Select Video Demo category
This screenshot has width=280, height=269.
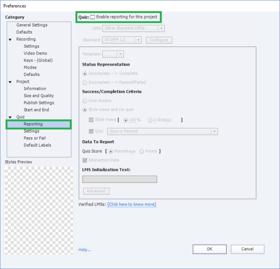[x=35, y=53]
